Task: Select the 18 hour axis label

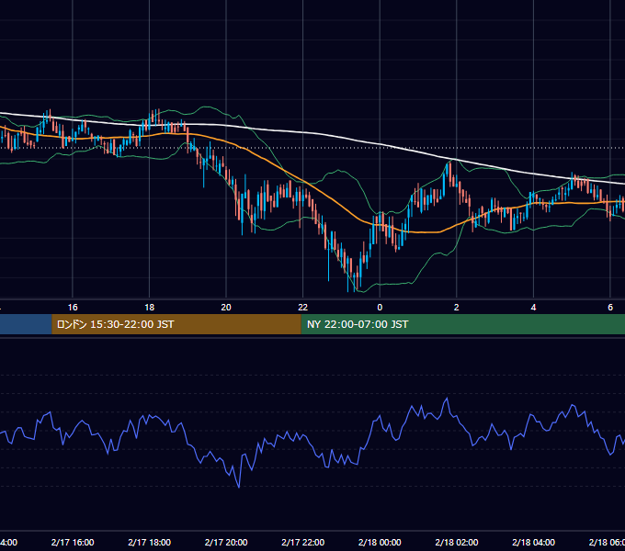Action: (x=150, y=308)
